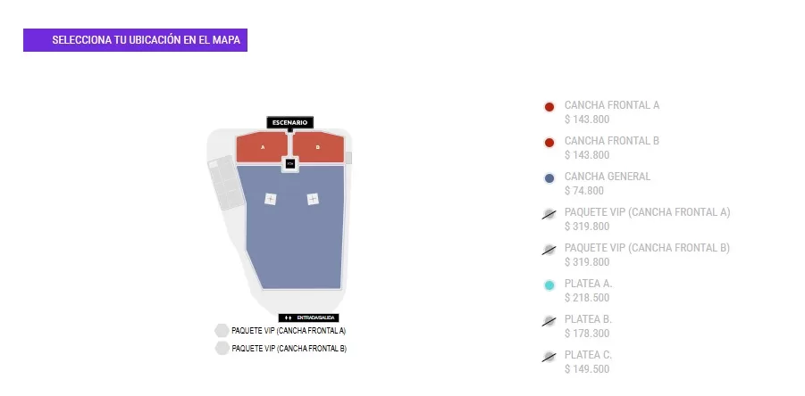Click the Entrada/Salida marker on the map
Image resolution: width=805 pixels, height=396 pixels.
click(x=309, y=318)
